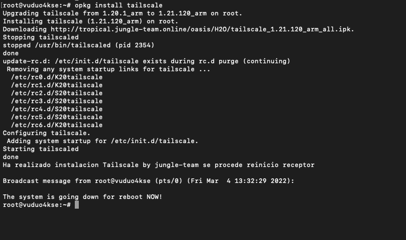Click the 'going down for reboot NOW!' line
Image resolution: width=406 pixels, height=240 pixels.
coord(82,197)
